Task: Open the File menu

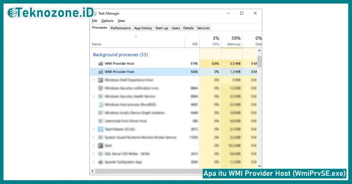Action: 94,21
